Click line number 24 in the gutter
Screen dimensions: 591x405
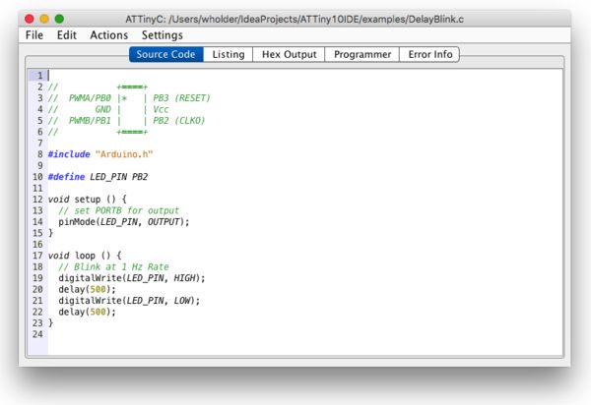click(x=38, y=334)
